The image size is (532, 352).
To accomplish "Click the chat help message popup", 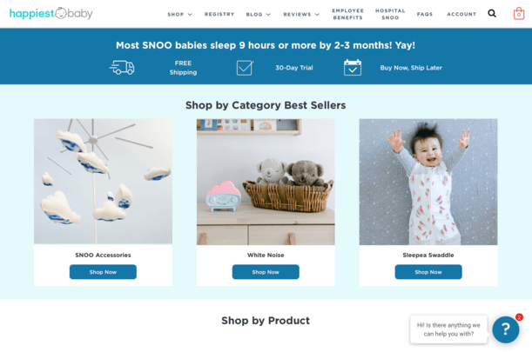I will click(x=448, y=329).
